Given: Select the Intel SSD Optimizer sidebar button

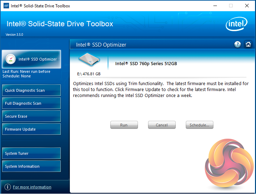Looking at the screenshot, I should click(x=31, y=59).
